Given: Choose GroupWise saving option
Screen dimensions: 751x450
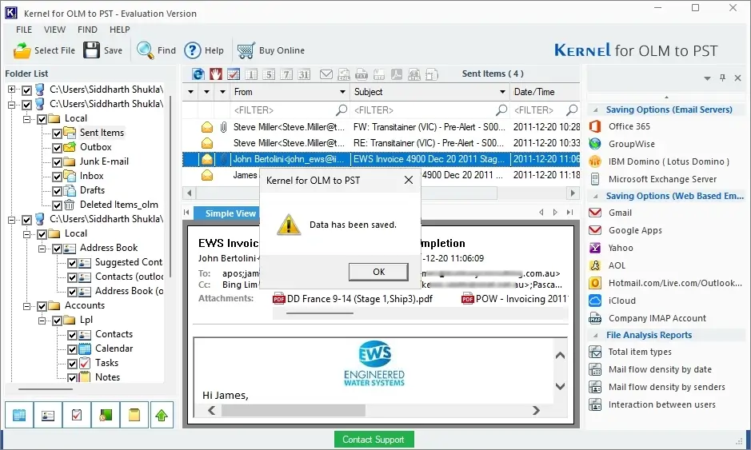Looking at the screenshot, I should pos(631,144).
